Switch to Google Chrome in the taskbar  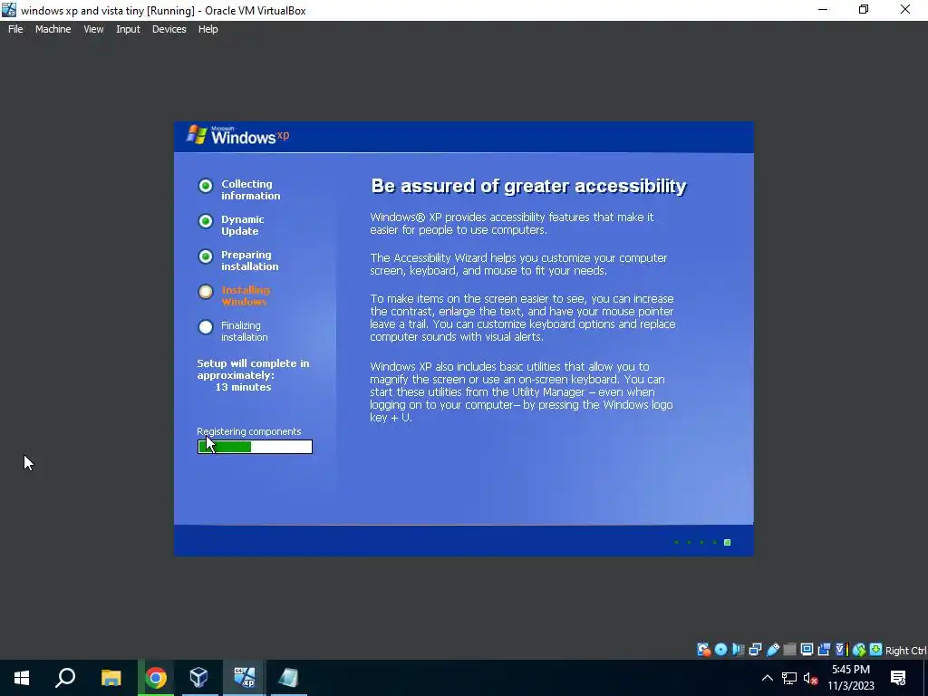156,678
